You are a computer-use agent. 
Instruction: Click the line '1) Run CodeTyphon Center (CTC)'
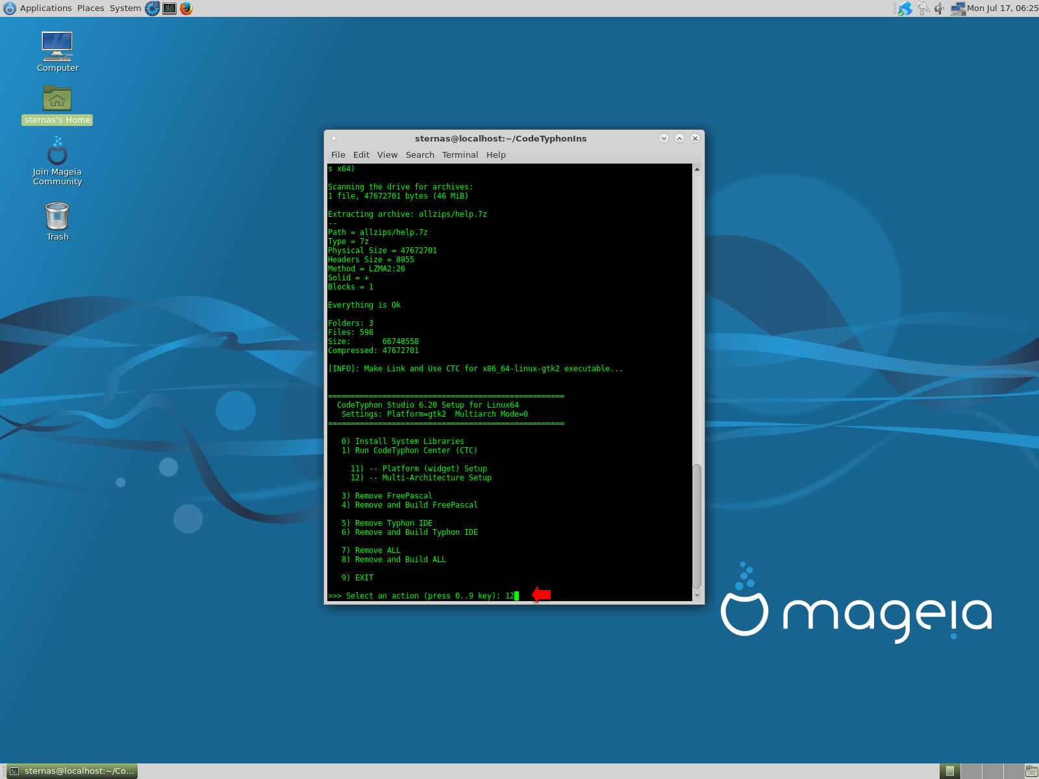click(409, 451)
